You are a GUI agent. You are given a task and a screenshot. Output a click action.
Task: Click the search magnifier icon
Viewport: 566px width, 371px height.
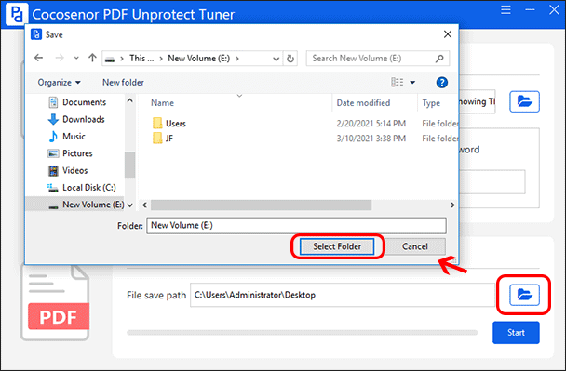coord(439,59)
